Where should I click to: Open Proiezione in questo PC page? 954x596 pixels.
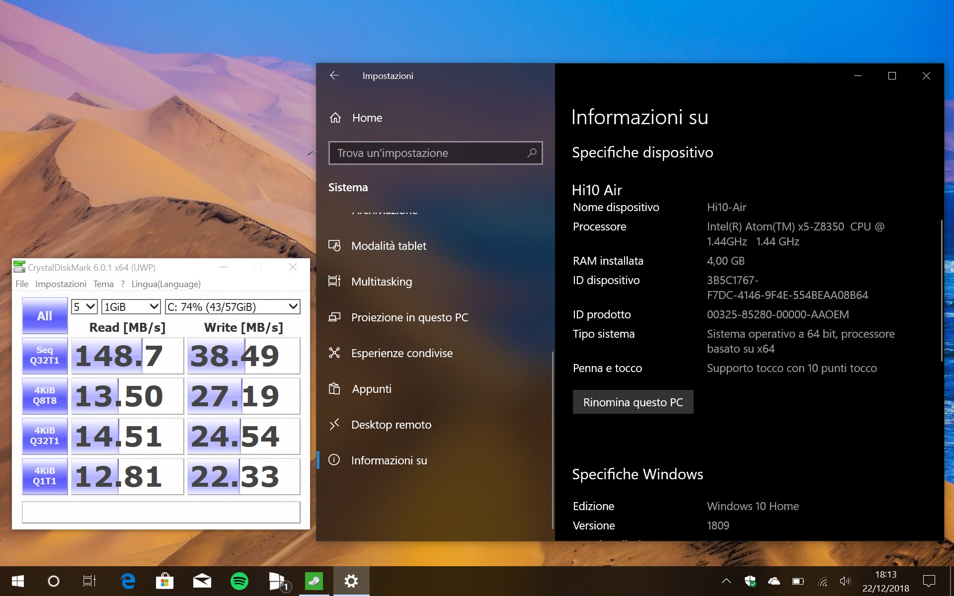pyautogui.click(x=409, y=317)
